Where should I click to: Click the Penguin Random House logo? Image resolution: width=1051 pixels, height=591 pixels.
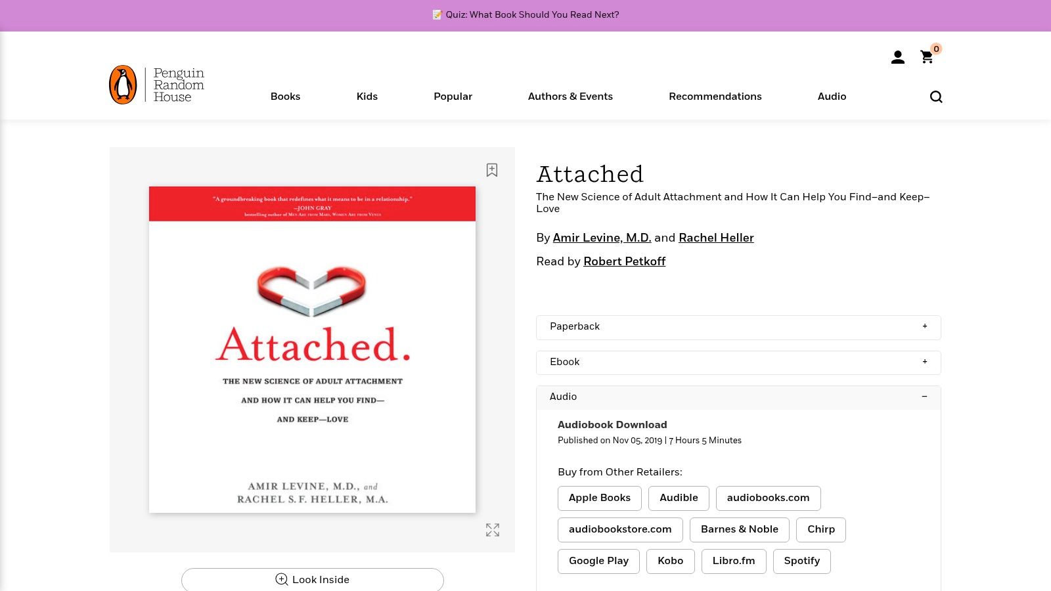click(x=157, y=85)
